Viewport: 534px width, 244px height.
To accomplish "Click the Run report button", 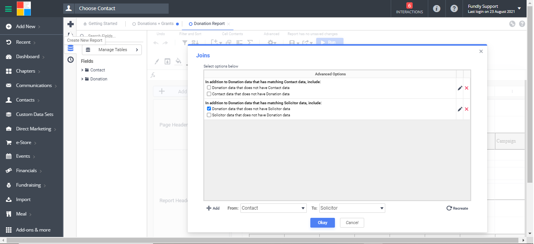I will click(x=330, y=42).
